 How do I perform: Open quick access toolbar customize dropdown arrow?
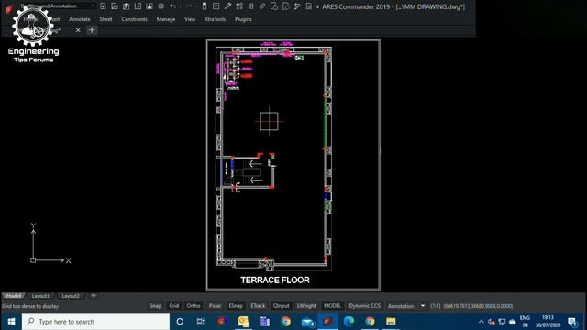(317, 6)
